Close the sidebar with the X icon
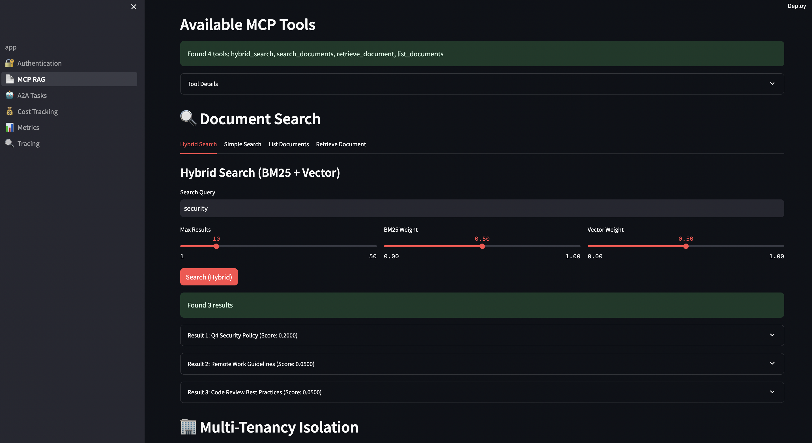Screen dimensions: 812x443 click(x=134, y=7)
